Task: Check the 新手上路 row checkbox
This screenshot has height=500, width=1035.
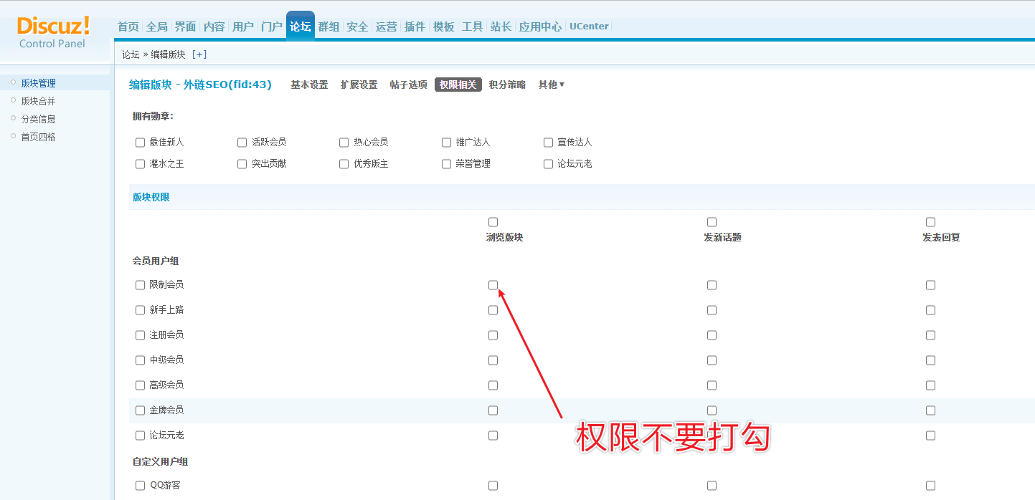Action: click(x=141, y=310)
